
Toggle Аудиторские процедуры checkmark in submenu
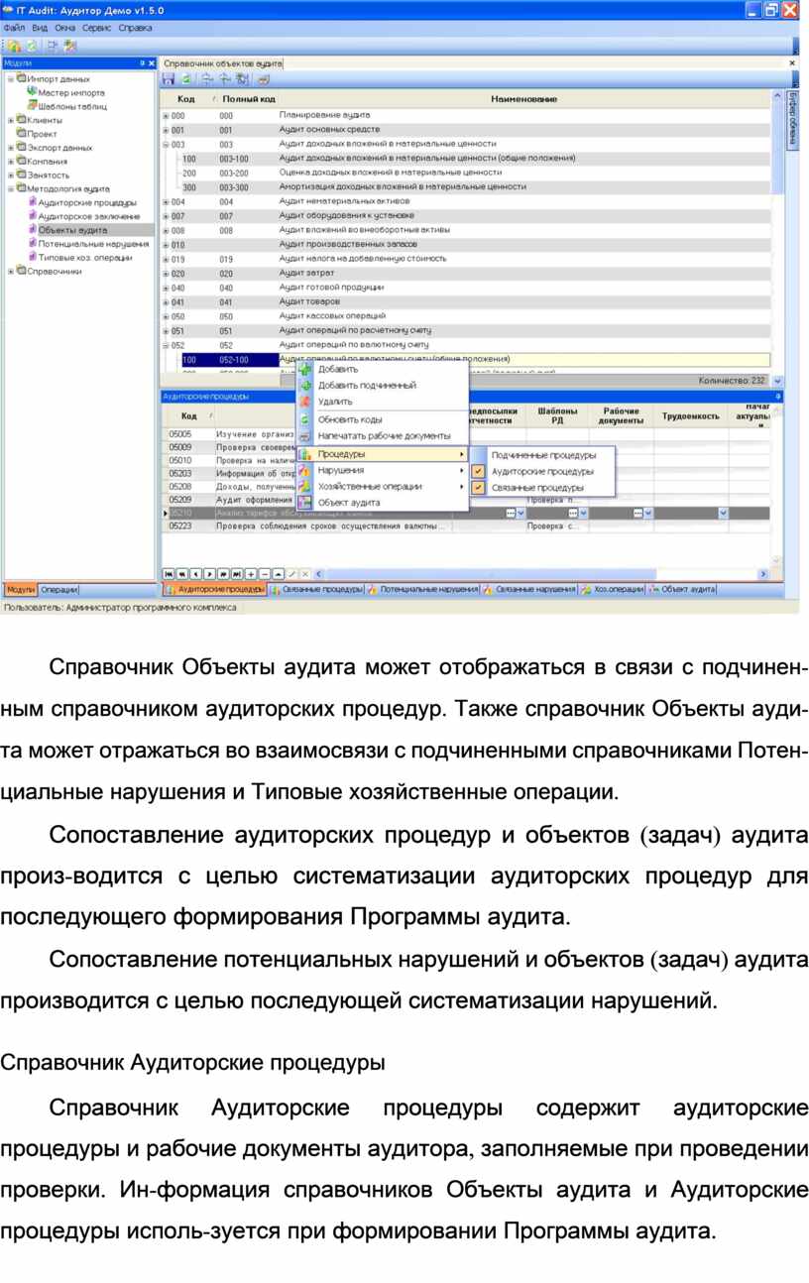point(478,472)
